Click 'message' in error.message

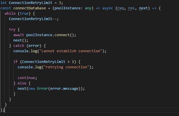(71, 89)
